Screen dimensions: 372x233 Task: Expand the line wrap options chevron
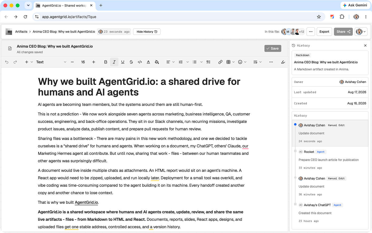point(260,62)
